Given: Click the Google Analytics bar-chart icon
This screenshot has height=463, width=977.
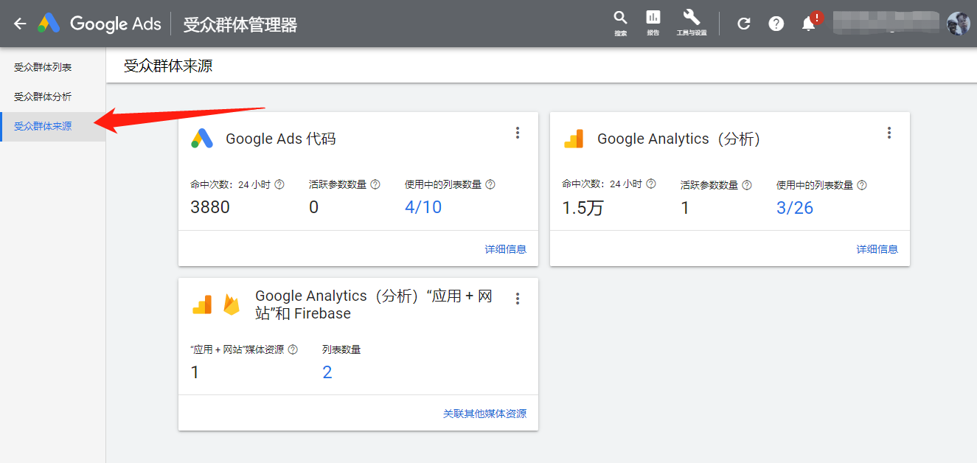Looking at the screenshot, I should 574,138.
